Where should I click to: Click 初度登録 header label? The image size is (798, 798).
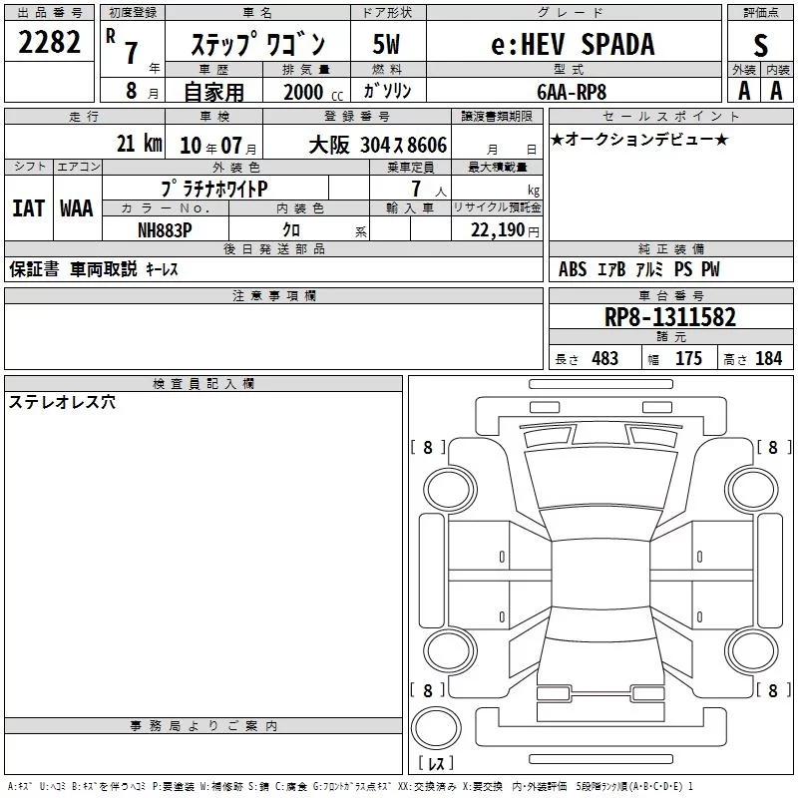(133, 13)
